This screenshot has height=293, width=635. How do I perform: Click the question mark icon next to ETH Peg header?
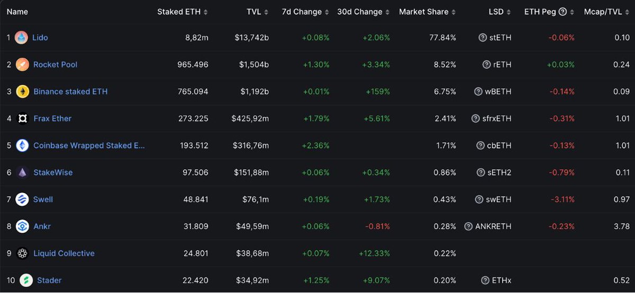(x=563, y=12)
